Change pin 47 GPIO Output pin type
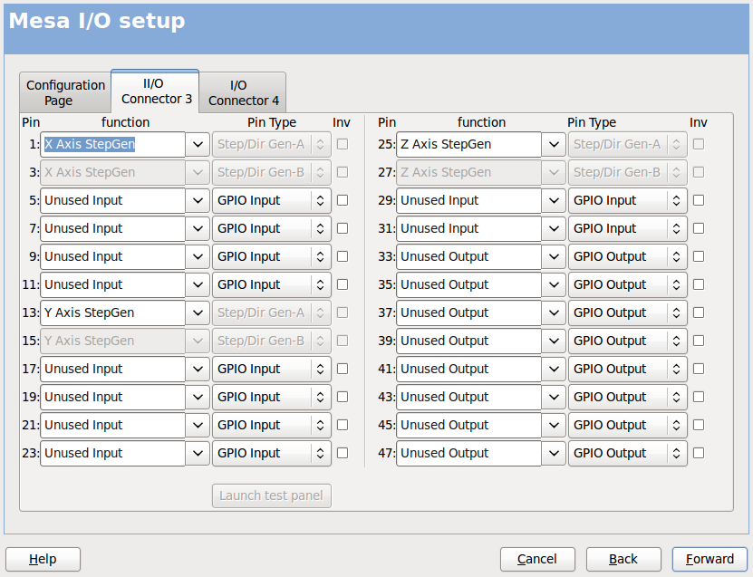753x577 pixels. pyautogui.click(x=627, y=453)
